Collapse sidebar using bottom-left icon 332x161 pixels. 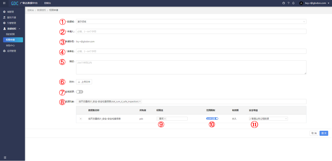pos(5,157)
